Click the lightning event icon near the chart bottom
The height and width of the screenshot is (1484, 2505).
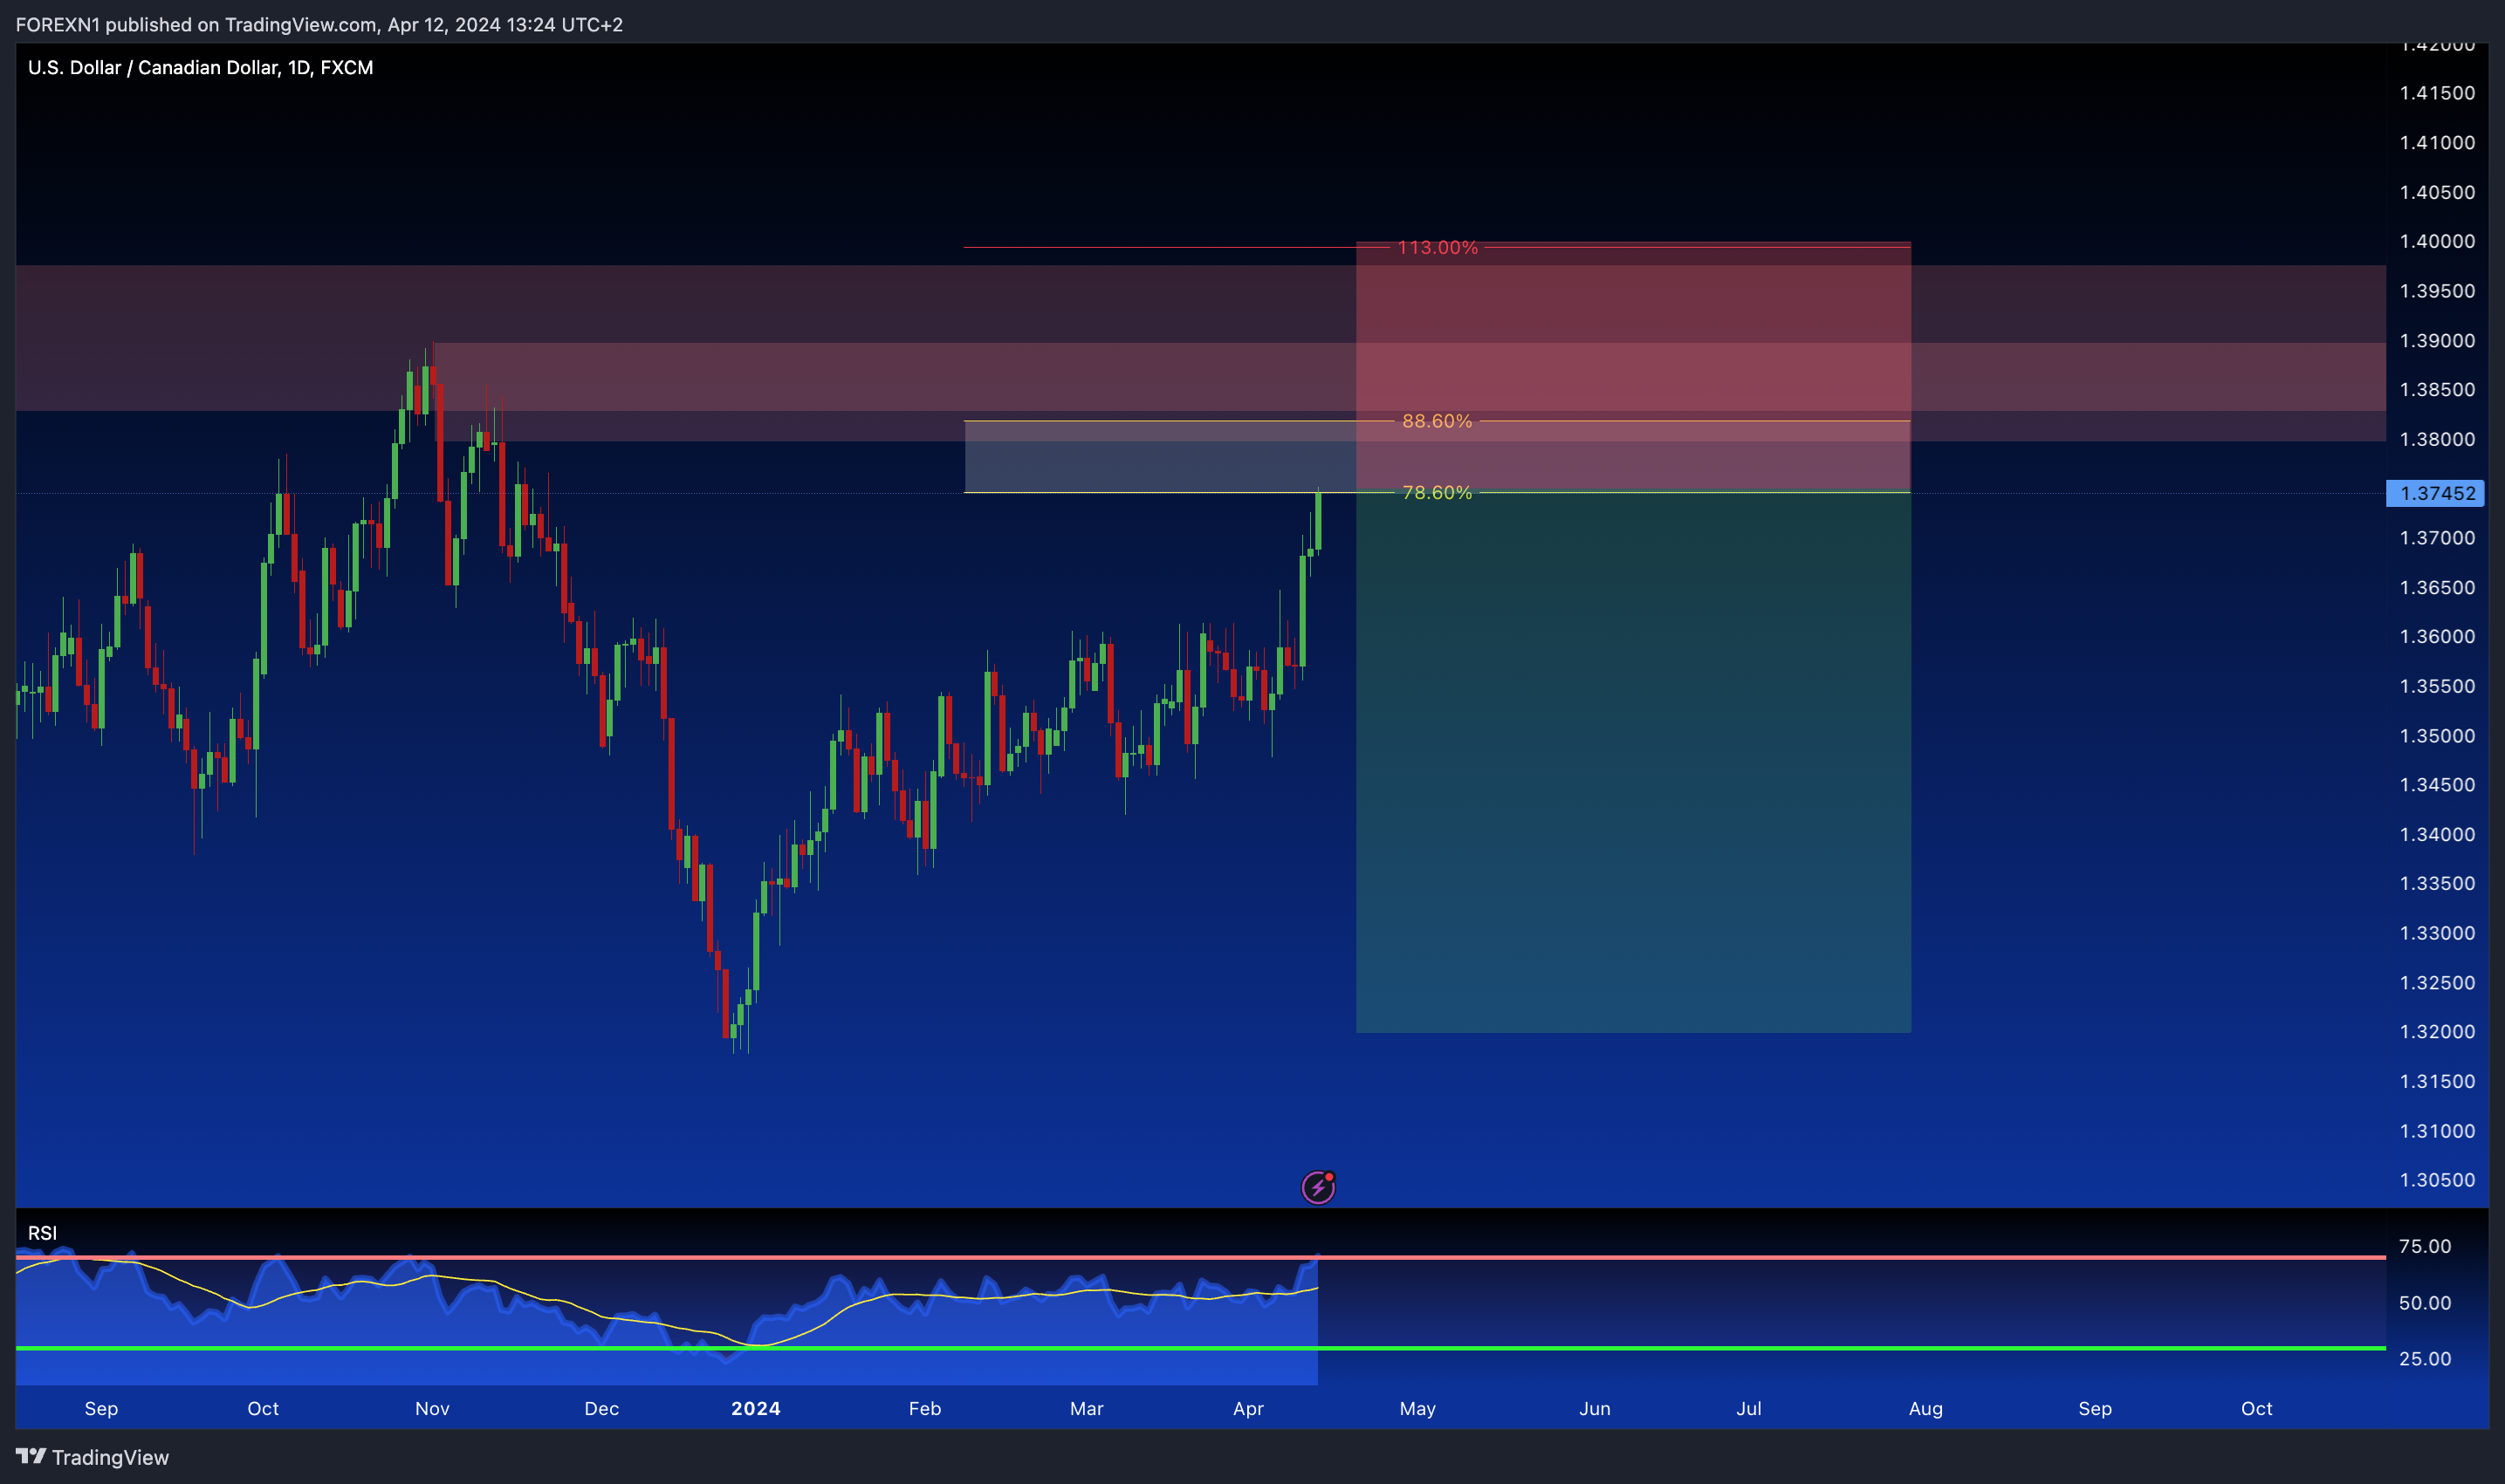tap(1318, 1187)
